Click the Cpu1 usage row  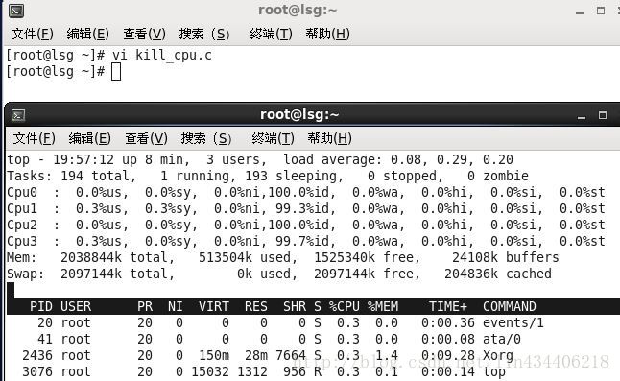coord(305,208)
